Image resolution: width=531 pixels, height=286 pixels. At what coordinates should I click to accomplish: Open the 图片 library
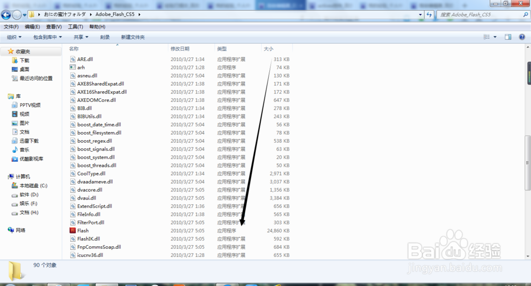(24, 123)
